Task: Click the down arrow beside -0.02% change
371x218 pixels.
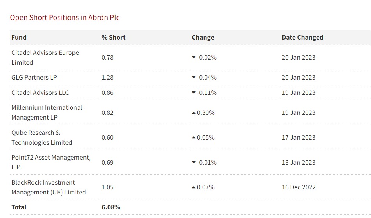Action: click(194, 58)
